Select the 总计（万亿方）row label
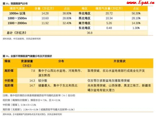Screen dimensions: 156x120 click(x=17, y=33)
